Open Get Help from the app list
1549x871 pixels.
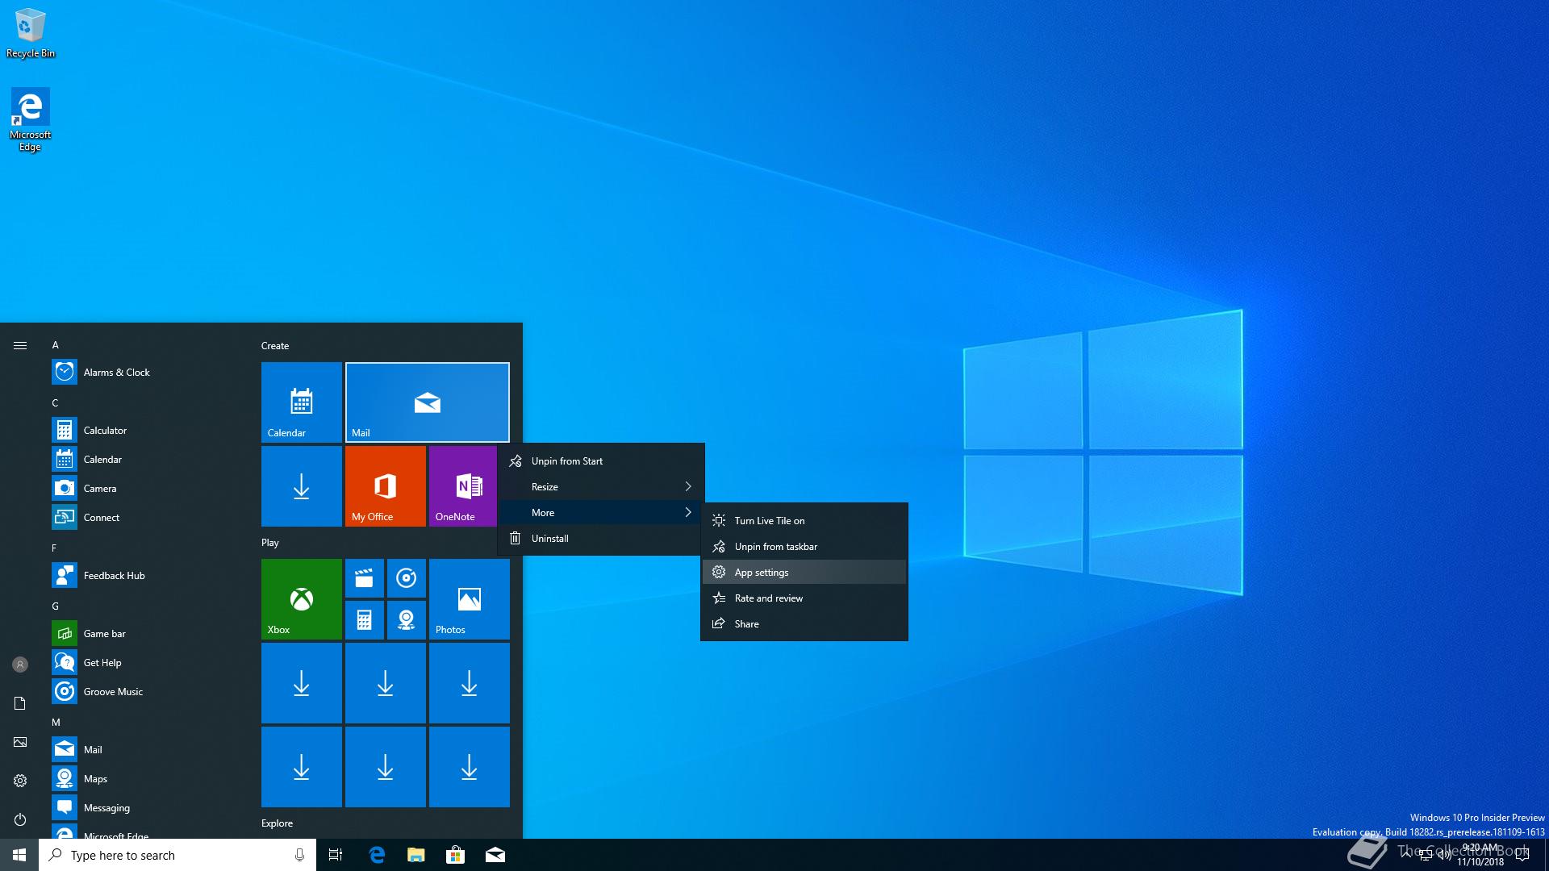tap(145, 662)
